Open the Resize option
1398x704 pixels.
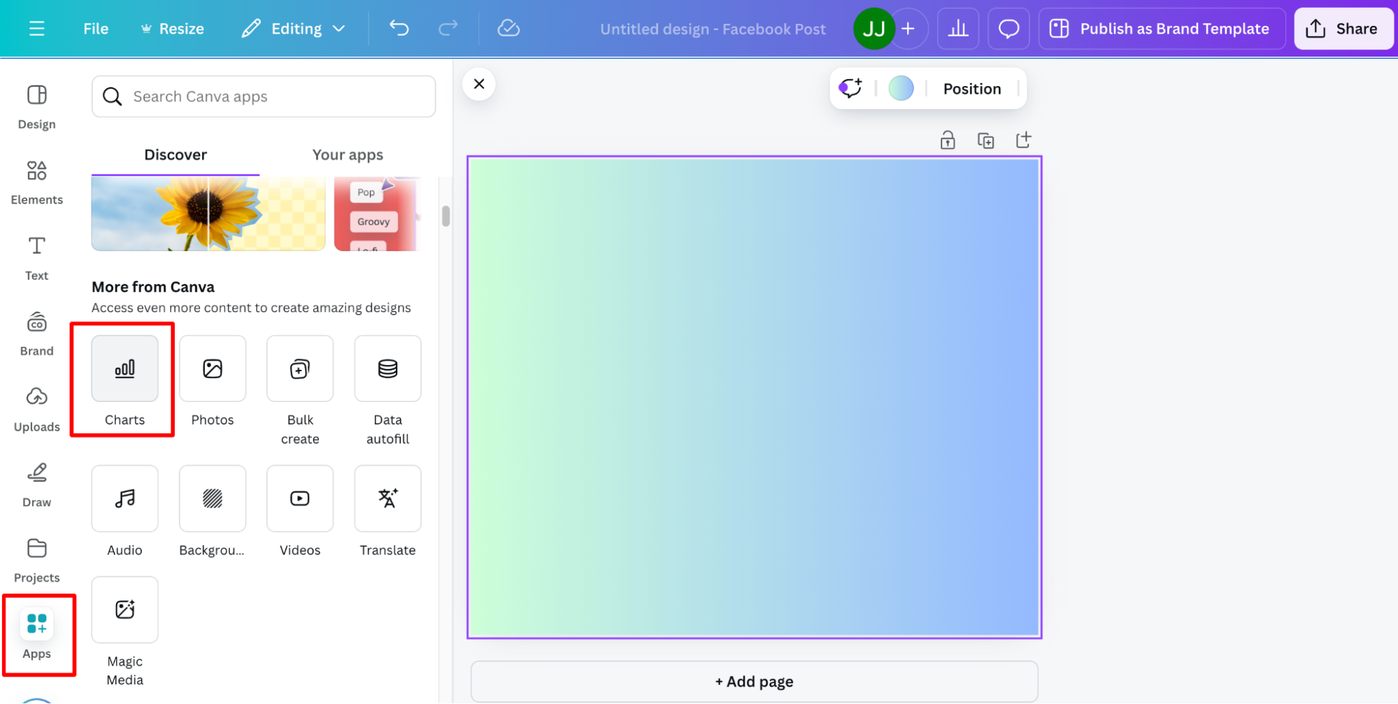pos(172,29)
